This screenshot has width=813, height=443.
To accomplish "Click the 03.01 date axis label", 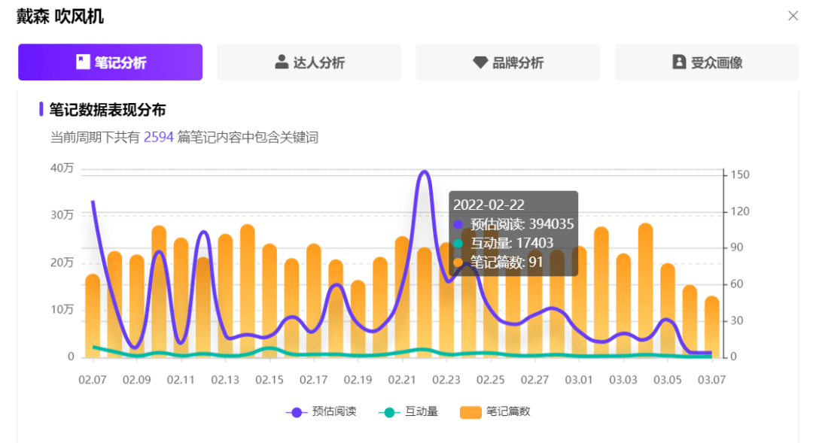I will [579, 380].
